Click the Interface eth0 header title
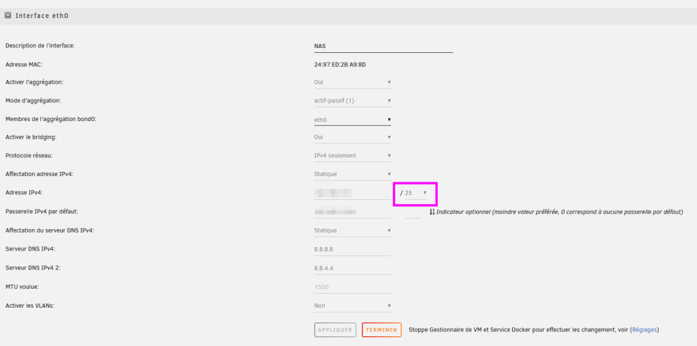 pos(42,15)
